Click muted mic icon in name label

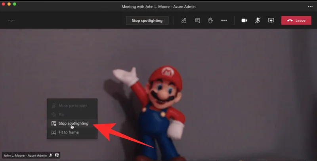tap(51, 155)
